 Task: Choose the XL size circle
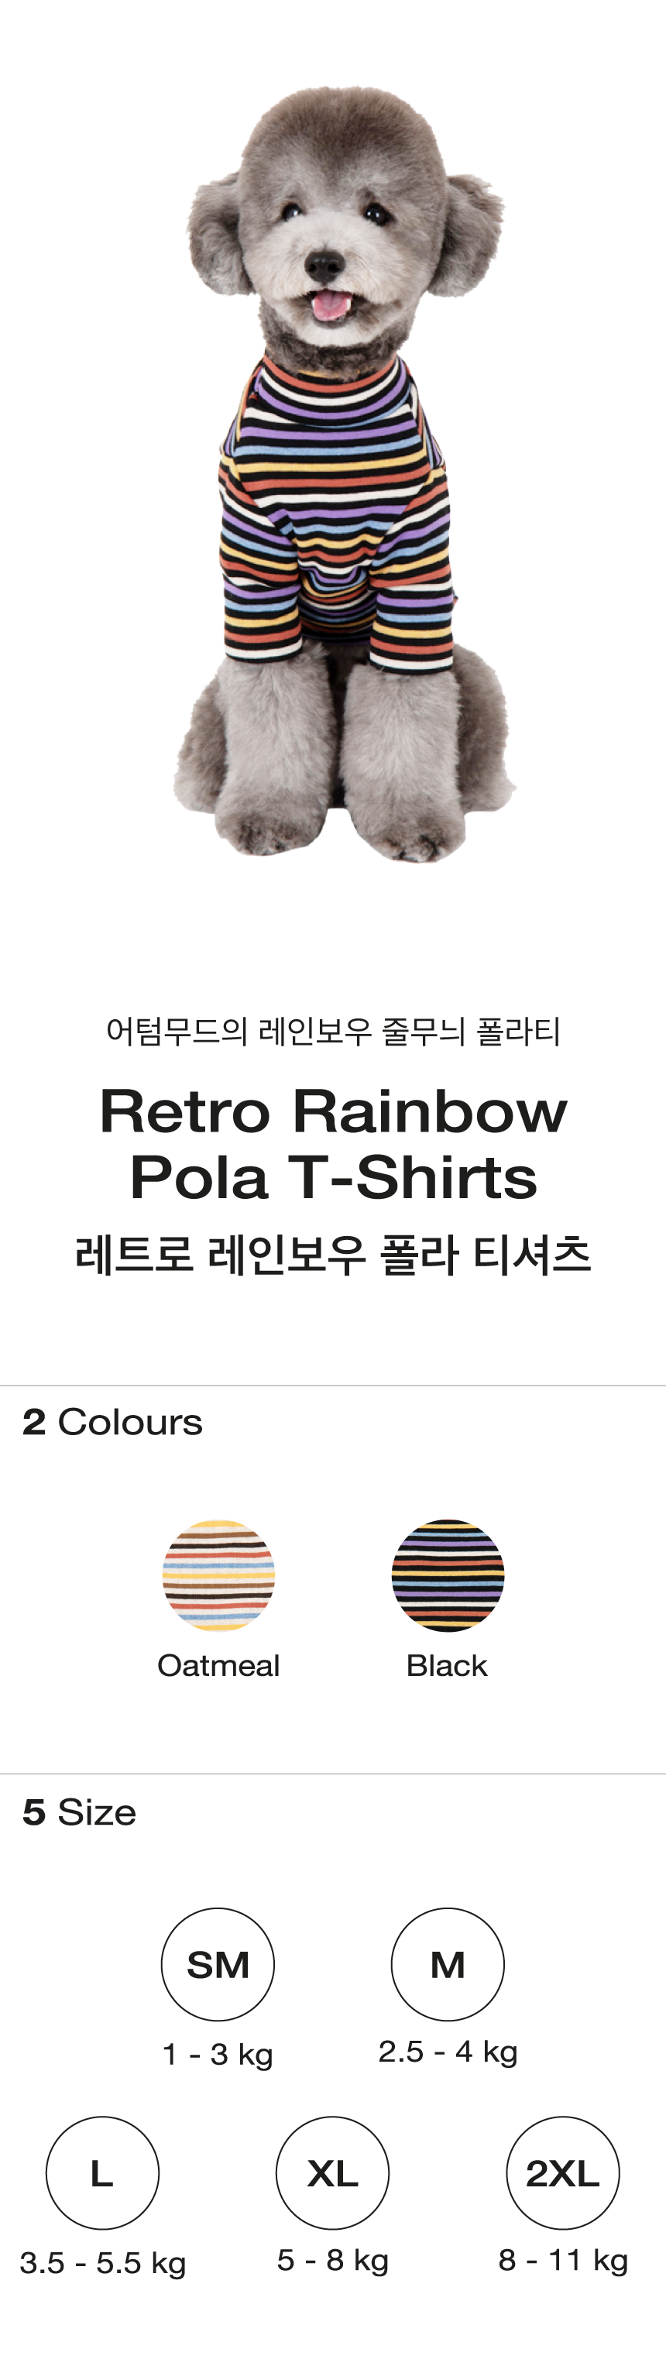[x=332, y=2173]
